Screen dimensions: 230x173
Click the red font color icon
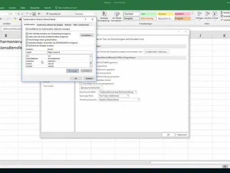(20, 19)
